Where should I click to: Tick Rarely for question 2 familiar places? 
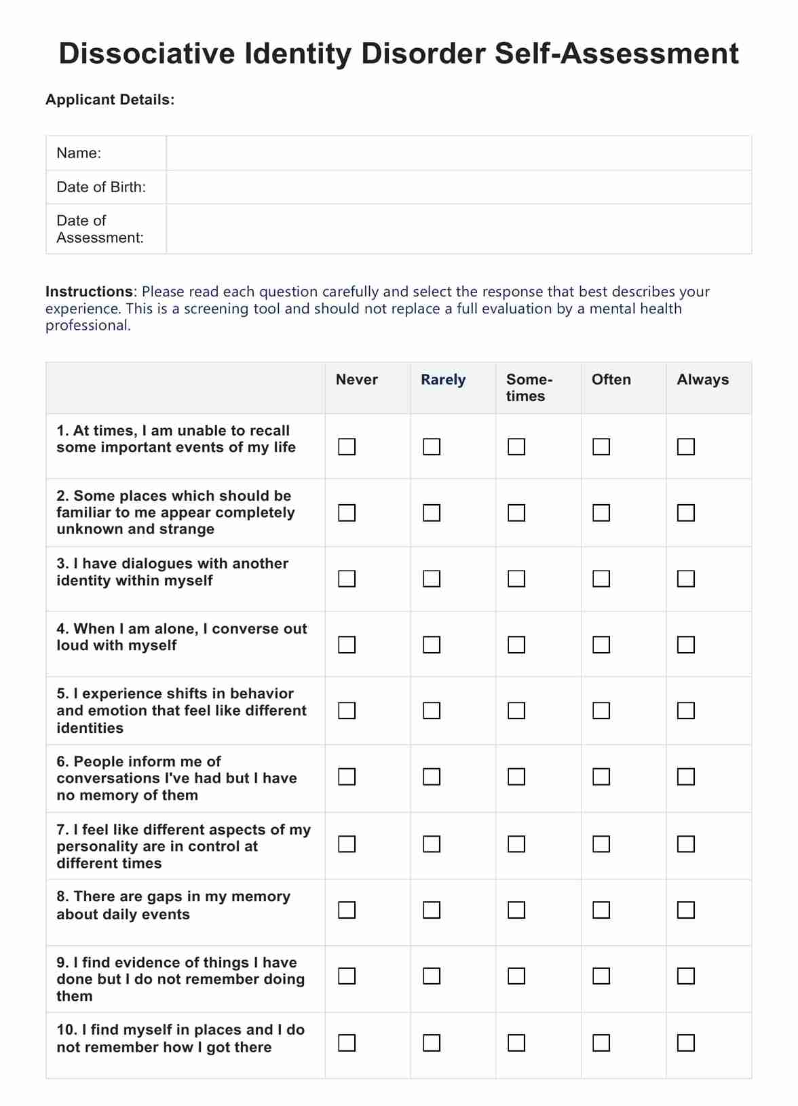432,513
